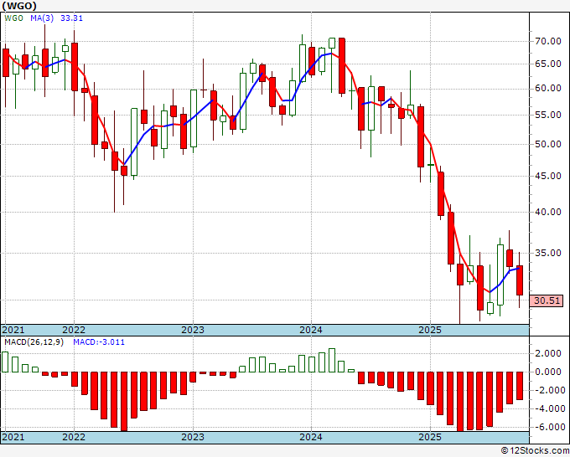570x457 pixels.
Task: Click the 70.00 price axis label
Action: (x=548, y=41)
